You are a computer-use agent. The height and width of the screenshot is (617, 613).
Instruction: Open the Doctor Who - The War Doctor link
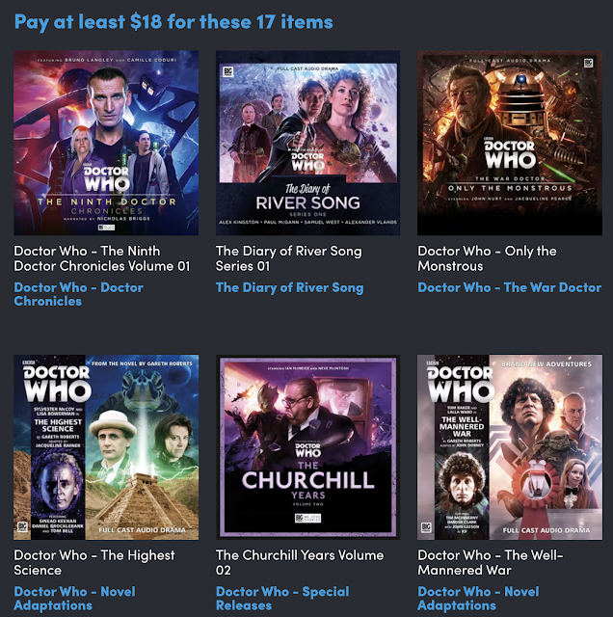pos(510,287)
